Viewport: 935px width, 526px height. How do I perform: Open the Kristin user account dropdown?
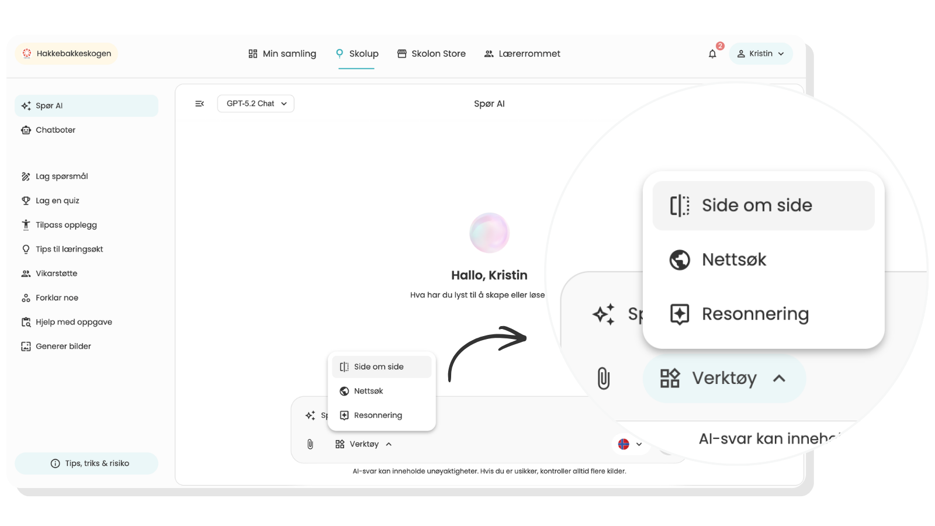click(761, 53)
